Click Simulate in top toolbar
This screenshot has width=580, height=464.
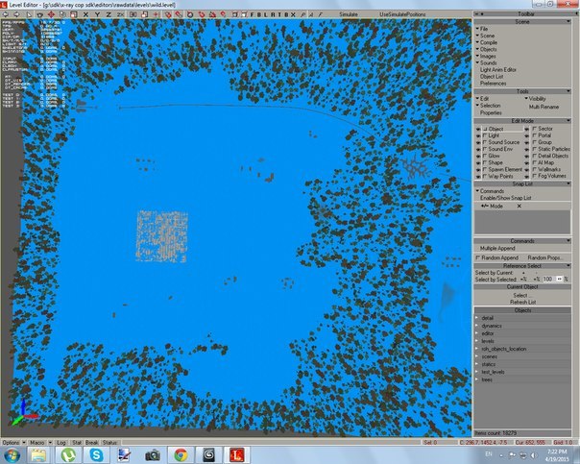tap(349, 14)
